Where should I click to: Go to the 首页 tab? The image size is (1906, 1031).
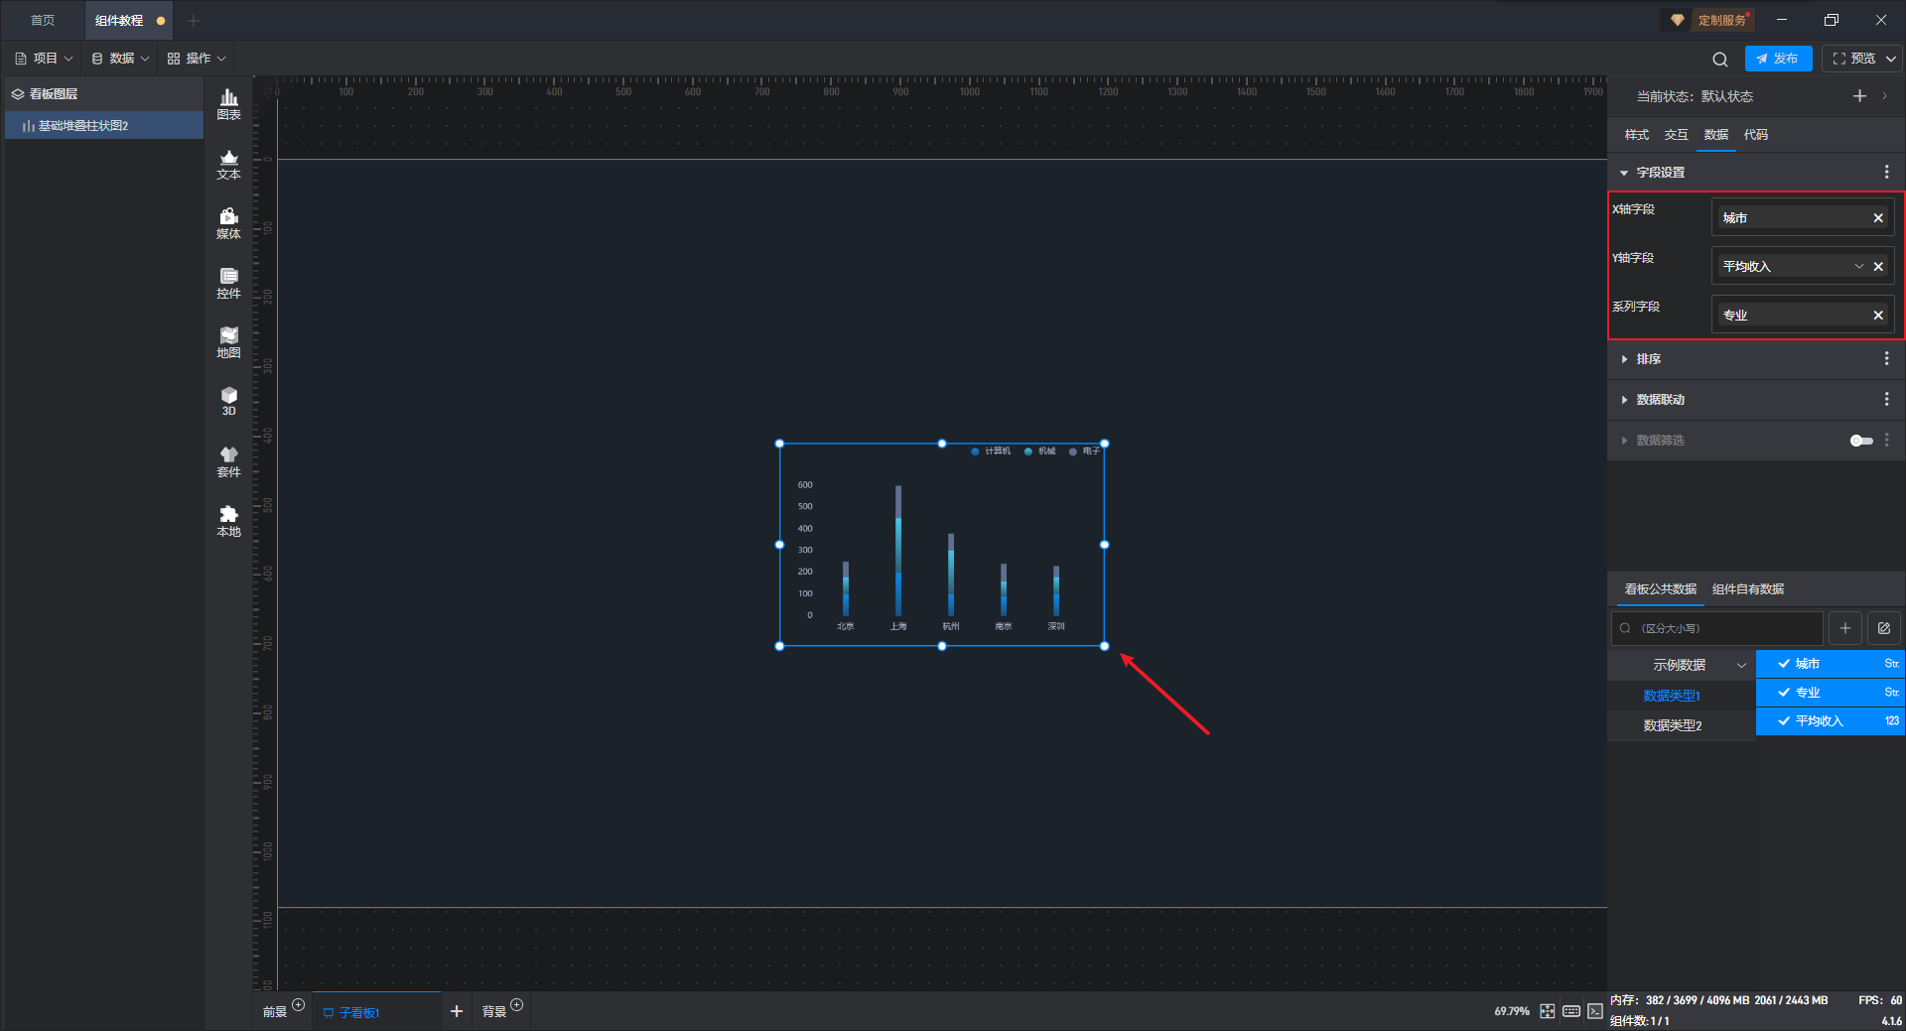(x=43, y=20)
